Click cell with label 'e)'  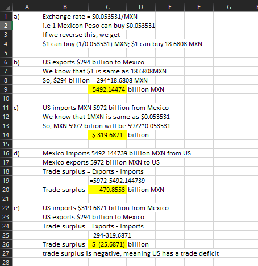pyautogui.click(x=27, y=208)
